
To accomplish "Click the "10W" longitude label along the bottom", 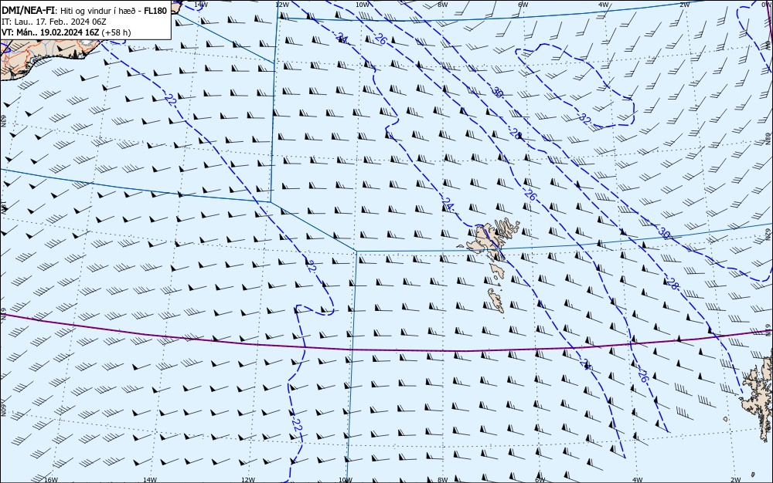I will tap(346, 480).
